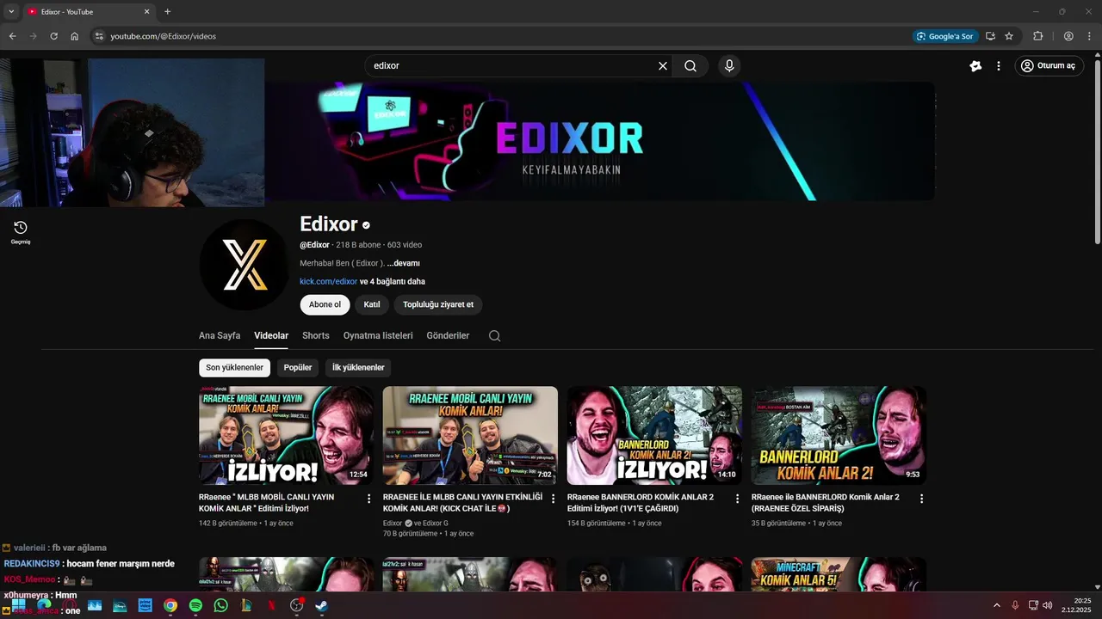1102x619 pixels.
Task: Open Chrome profile avatar icon
Action: 1068,36
